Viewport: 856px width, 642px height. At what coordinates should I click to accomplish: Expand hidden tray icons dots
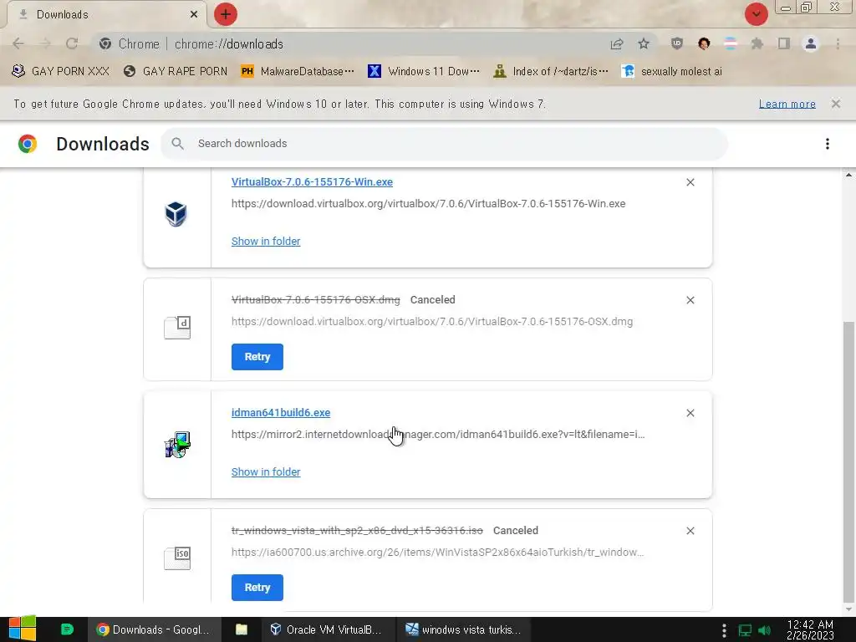tap(724, 630)
